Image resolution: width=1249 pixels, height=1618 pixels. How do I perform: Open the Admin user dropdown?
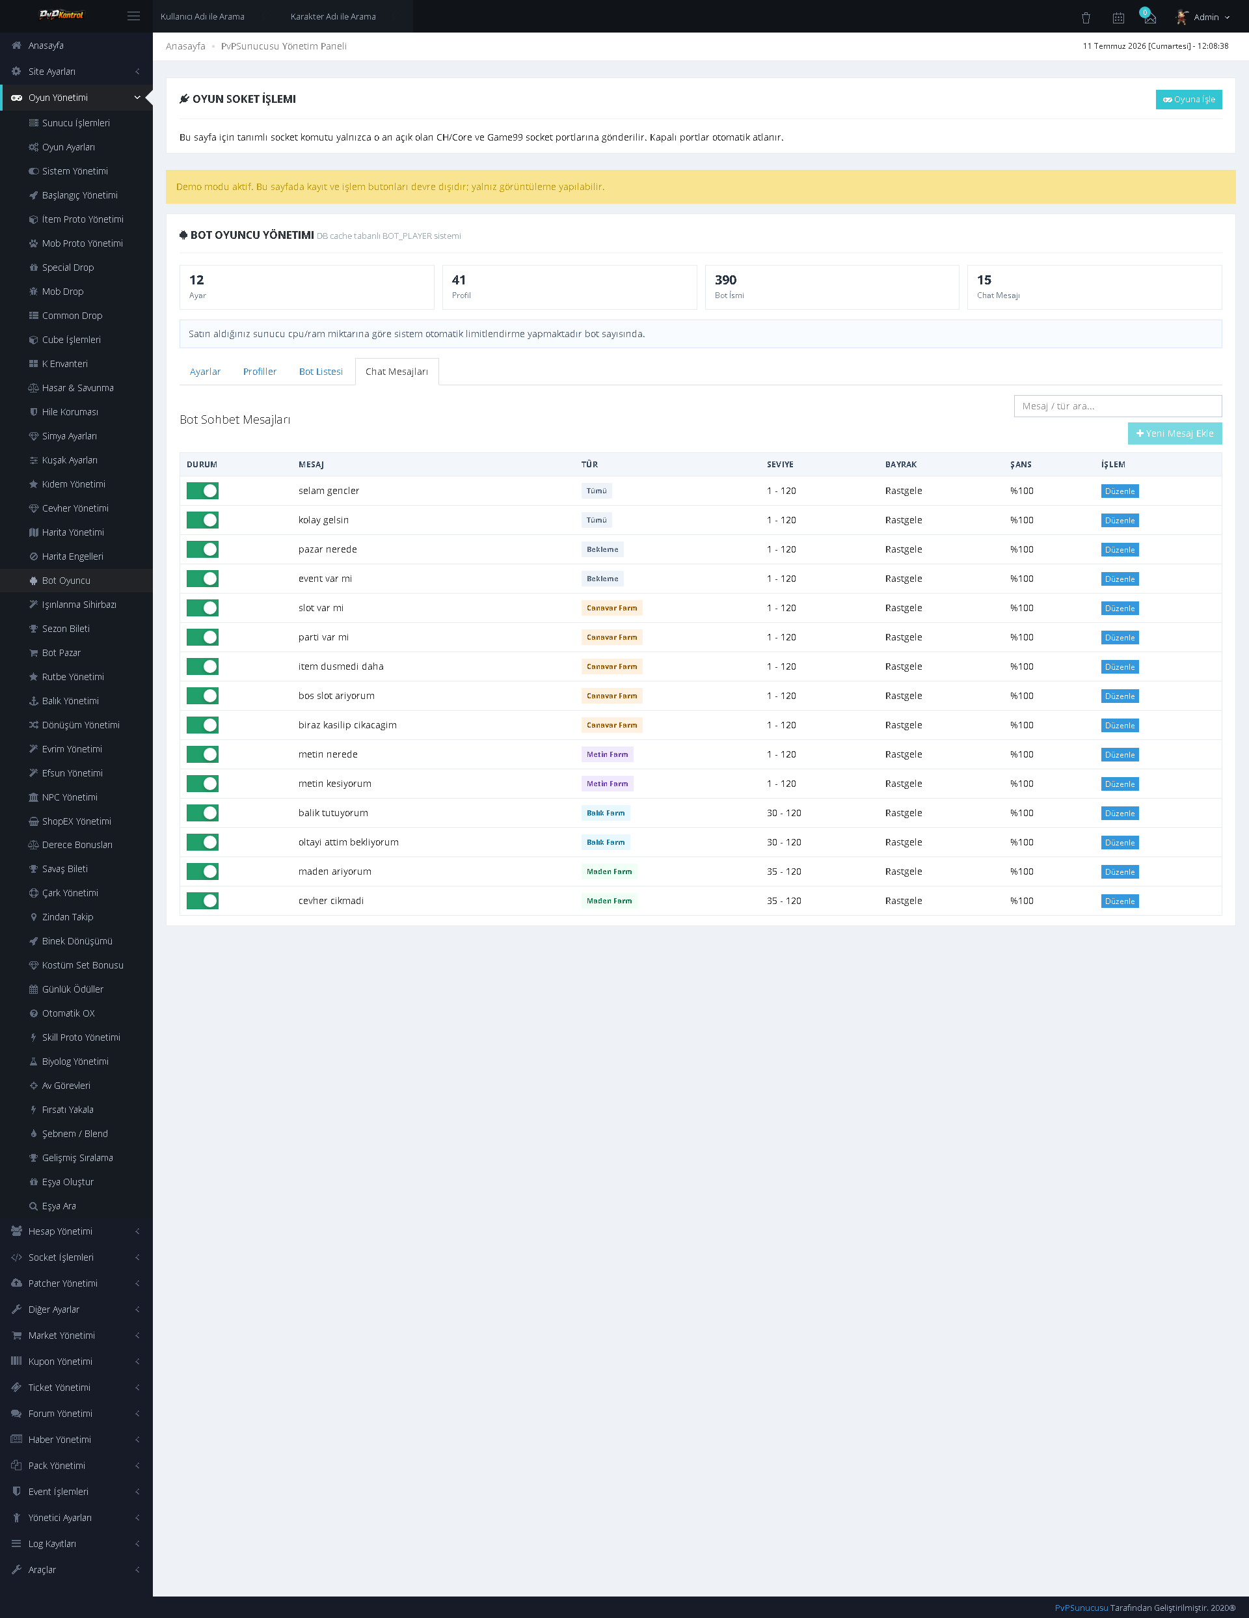pos(1203,17)
